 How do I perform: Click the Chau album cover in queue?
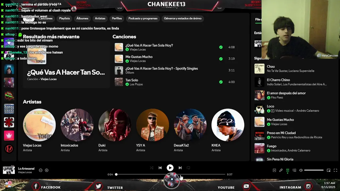(x=260, y=69)
